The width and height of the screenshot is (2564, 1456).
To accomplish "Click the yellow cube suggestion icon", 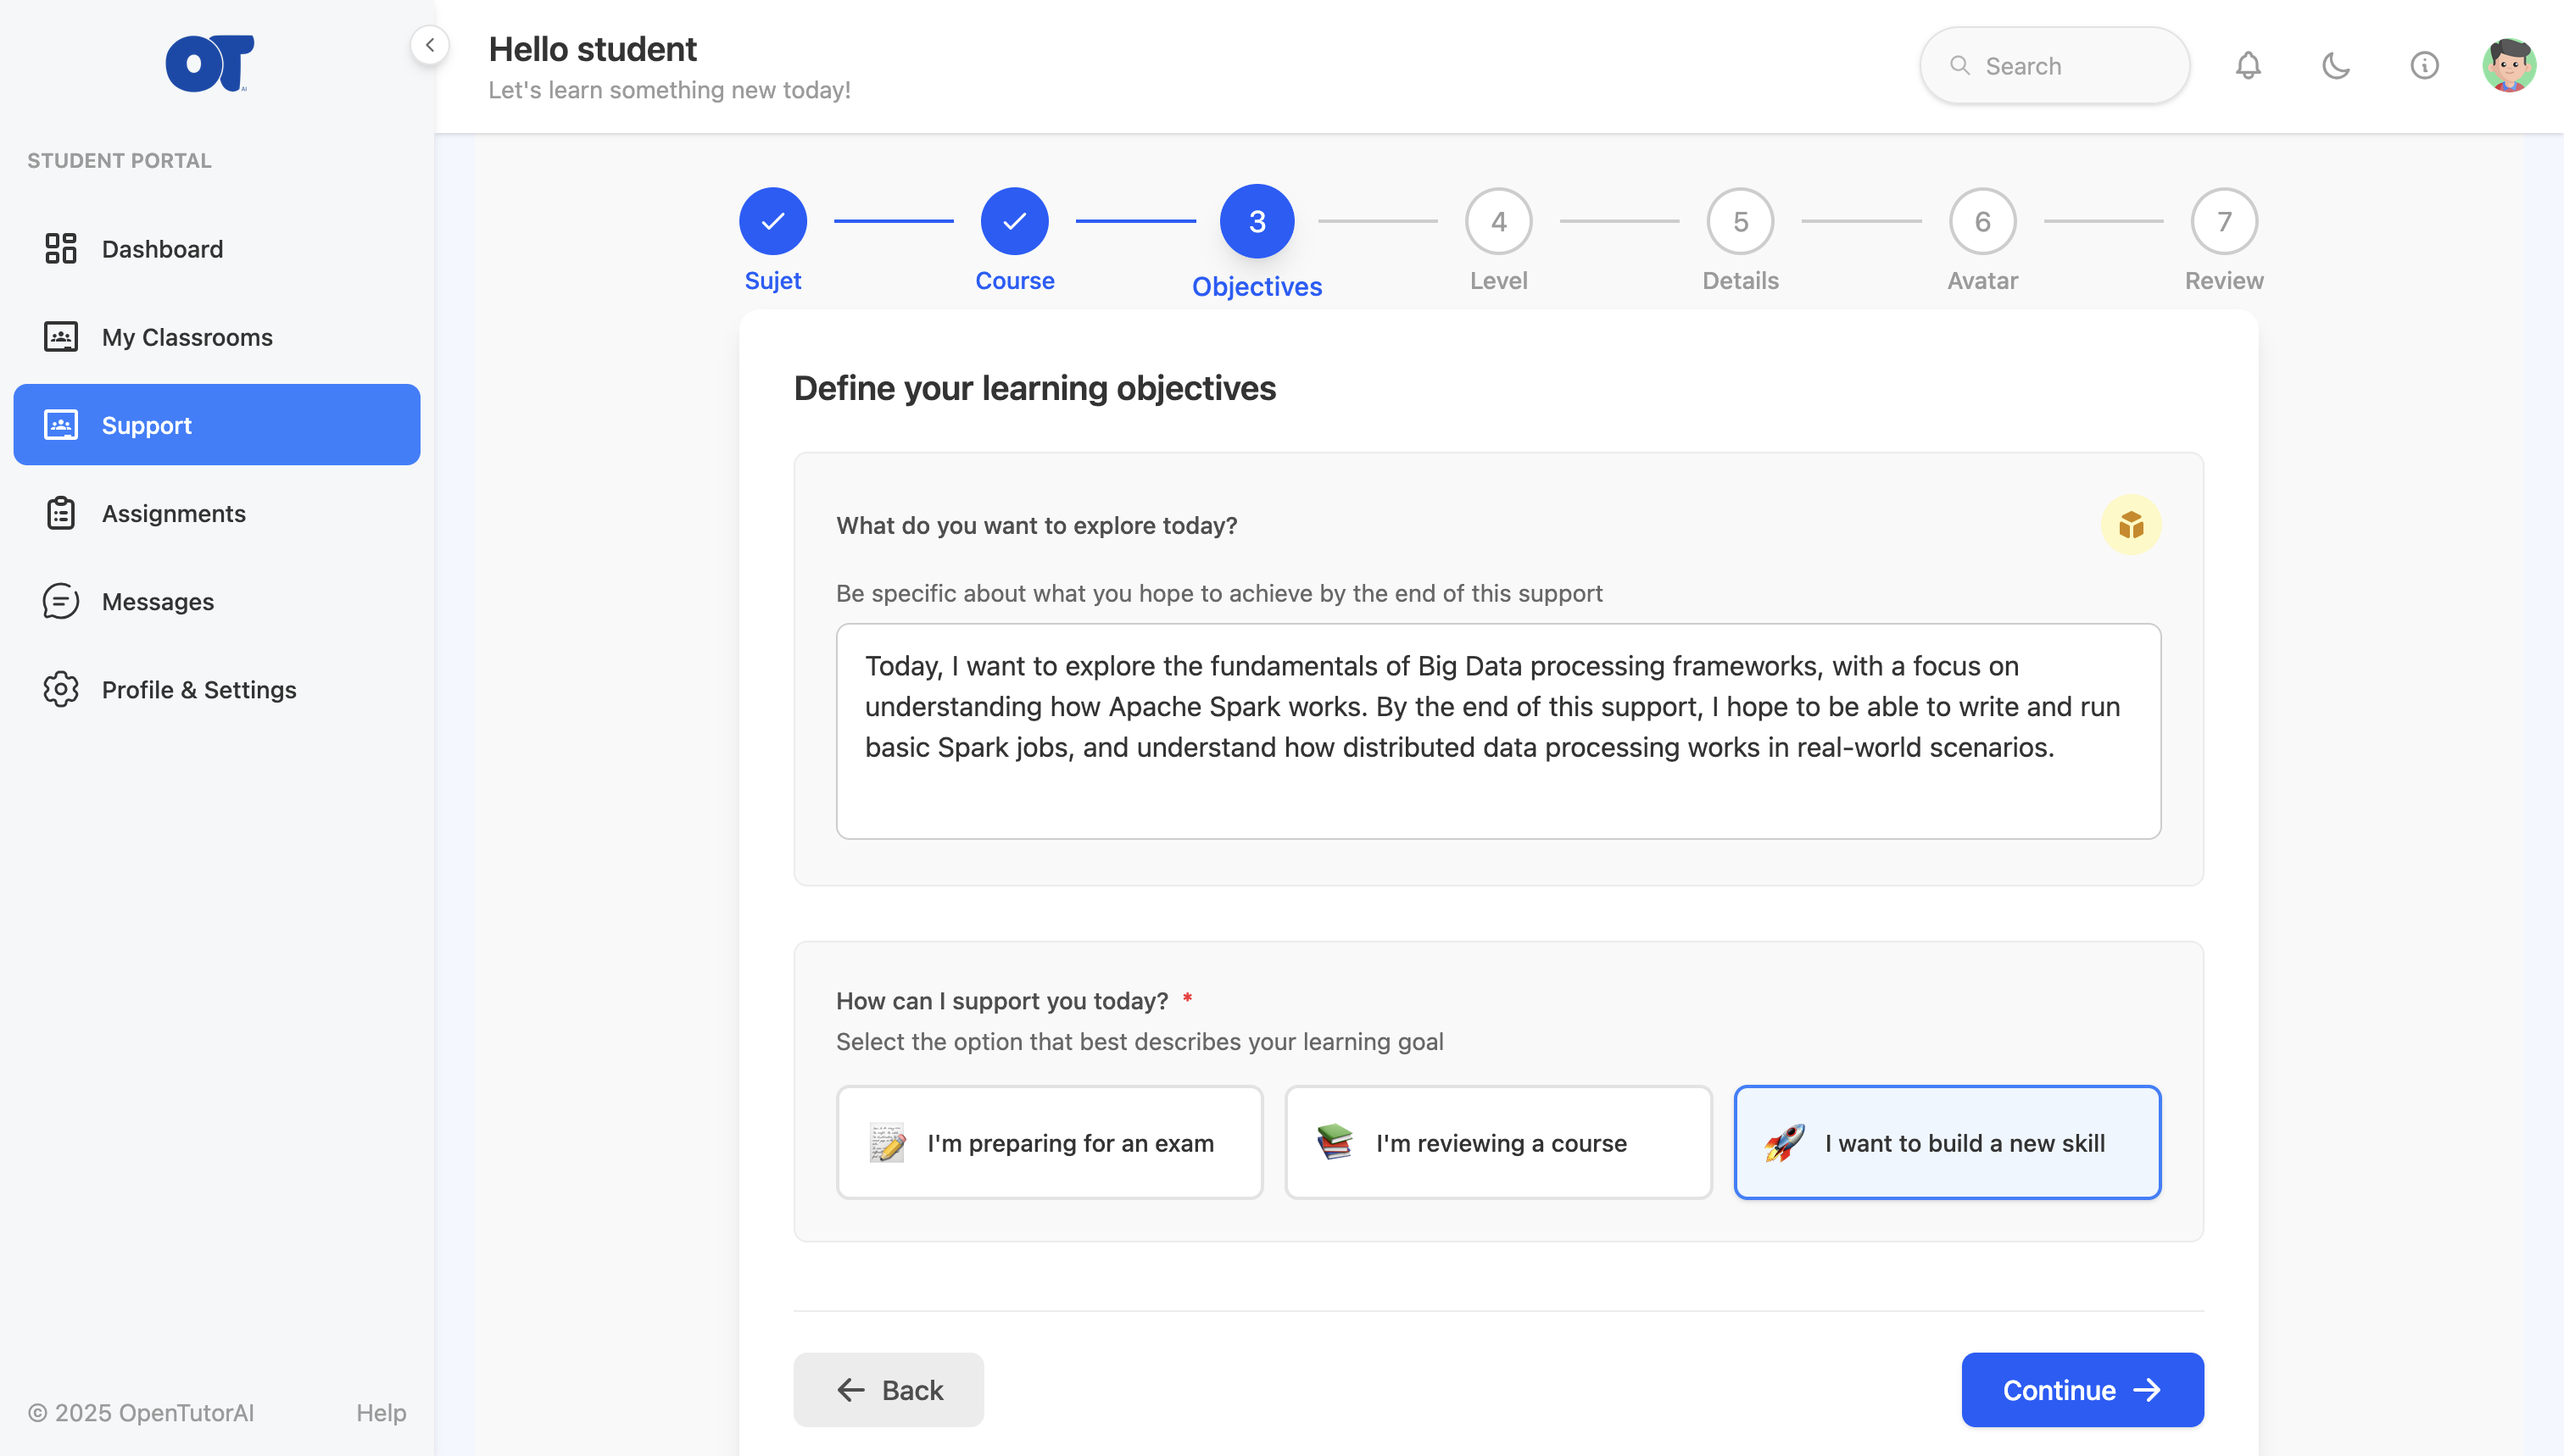I will [2130, 525].
